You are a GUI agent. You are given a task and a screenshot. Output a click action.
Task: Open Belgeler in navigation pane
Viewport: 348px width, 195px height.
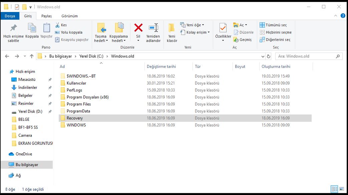tap(22, 96)
